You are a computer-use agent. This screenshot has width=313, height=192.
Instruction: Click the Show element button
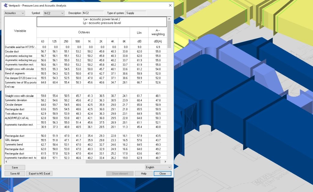point(120,173)
